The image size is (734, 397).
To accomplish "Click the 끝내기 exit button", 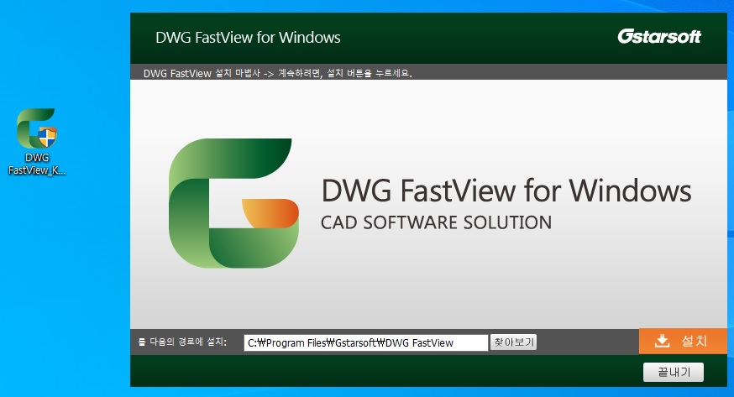I will [x=674, y=372].
